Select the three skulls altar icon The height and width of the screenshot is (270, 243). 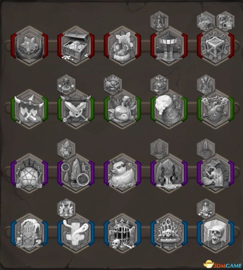(x=169, y=233)
